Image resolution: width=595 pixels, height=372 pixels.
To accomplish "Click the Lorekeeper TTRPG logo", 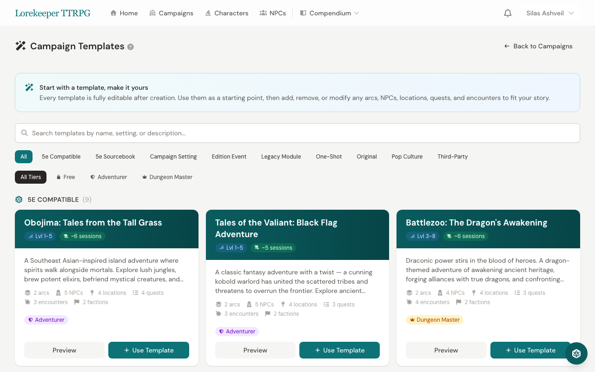I will (x=53, y=13).
